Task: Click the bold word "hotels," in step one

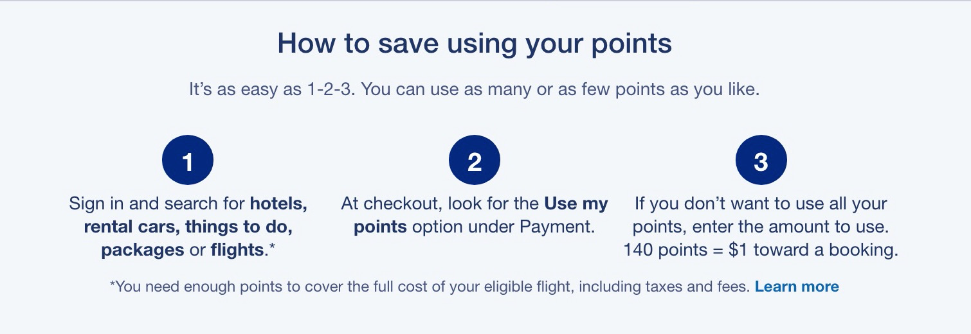Action: point(278,204)
